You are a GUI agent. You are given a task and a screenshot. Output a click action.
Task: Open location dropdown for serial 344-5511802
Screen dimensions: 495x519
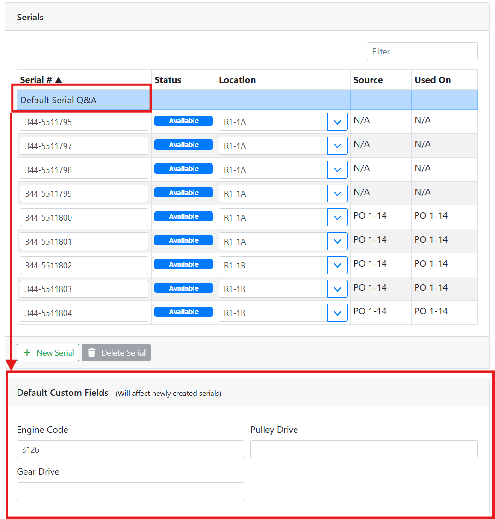click(x=337, y=265)
